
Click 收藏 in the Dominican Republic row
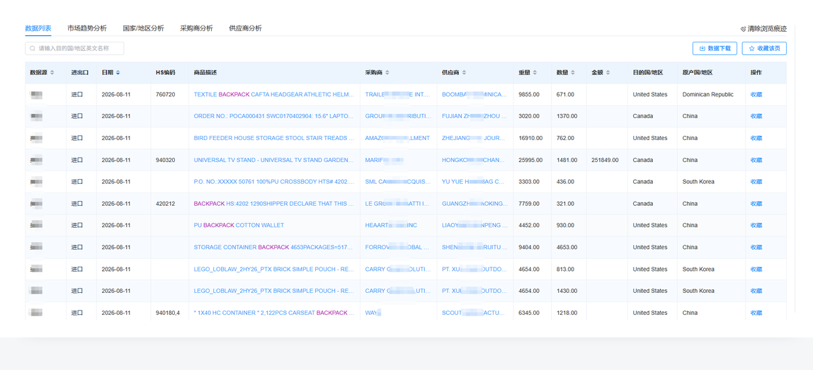(756, 94)
